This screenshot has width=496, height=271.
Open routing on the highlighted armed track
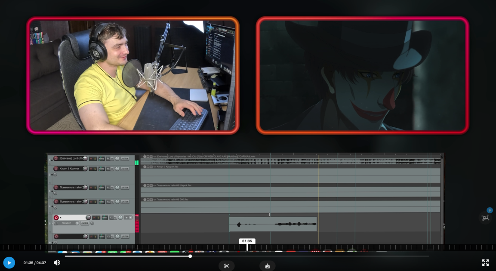pyautogui.click(x=105, y=218)
